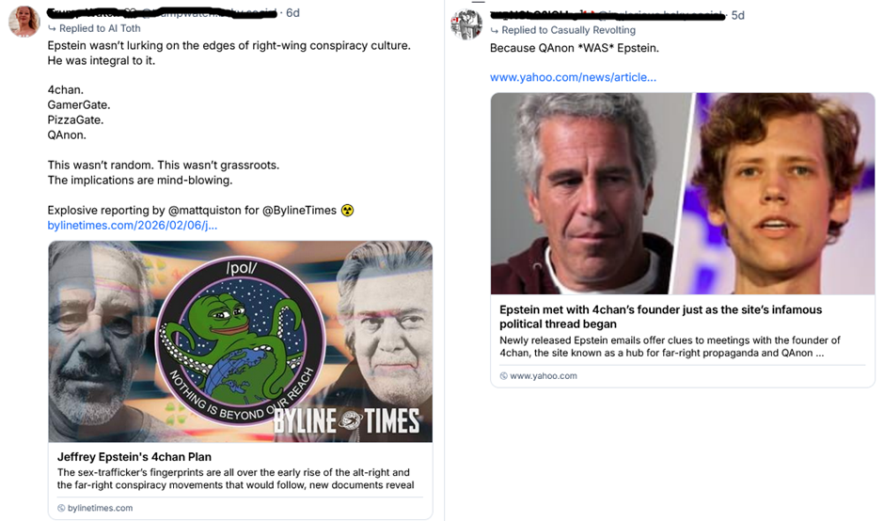The image size is (884, 521).
Task: Click the radioactive emoji after @BylineTimes
Action: (347, 211)
